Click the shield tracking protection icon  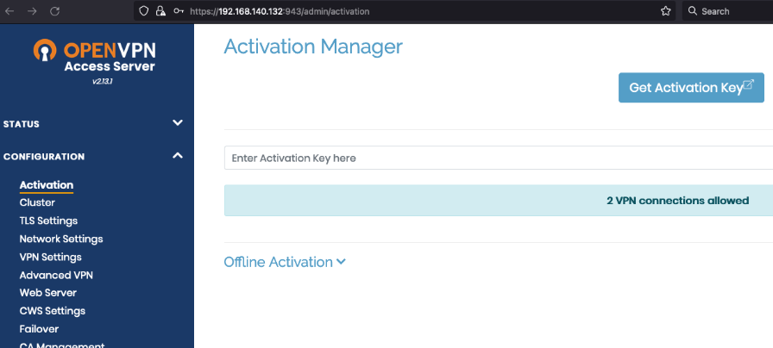point(145,11)
